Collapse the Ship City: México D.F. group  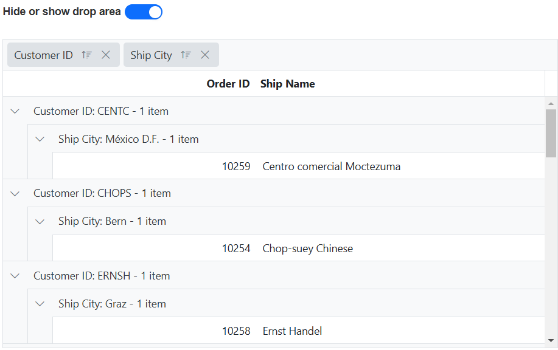[40, 139]
